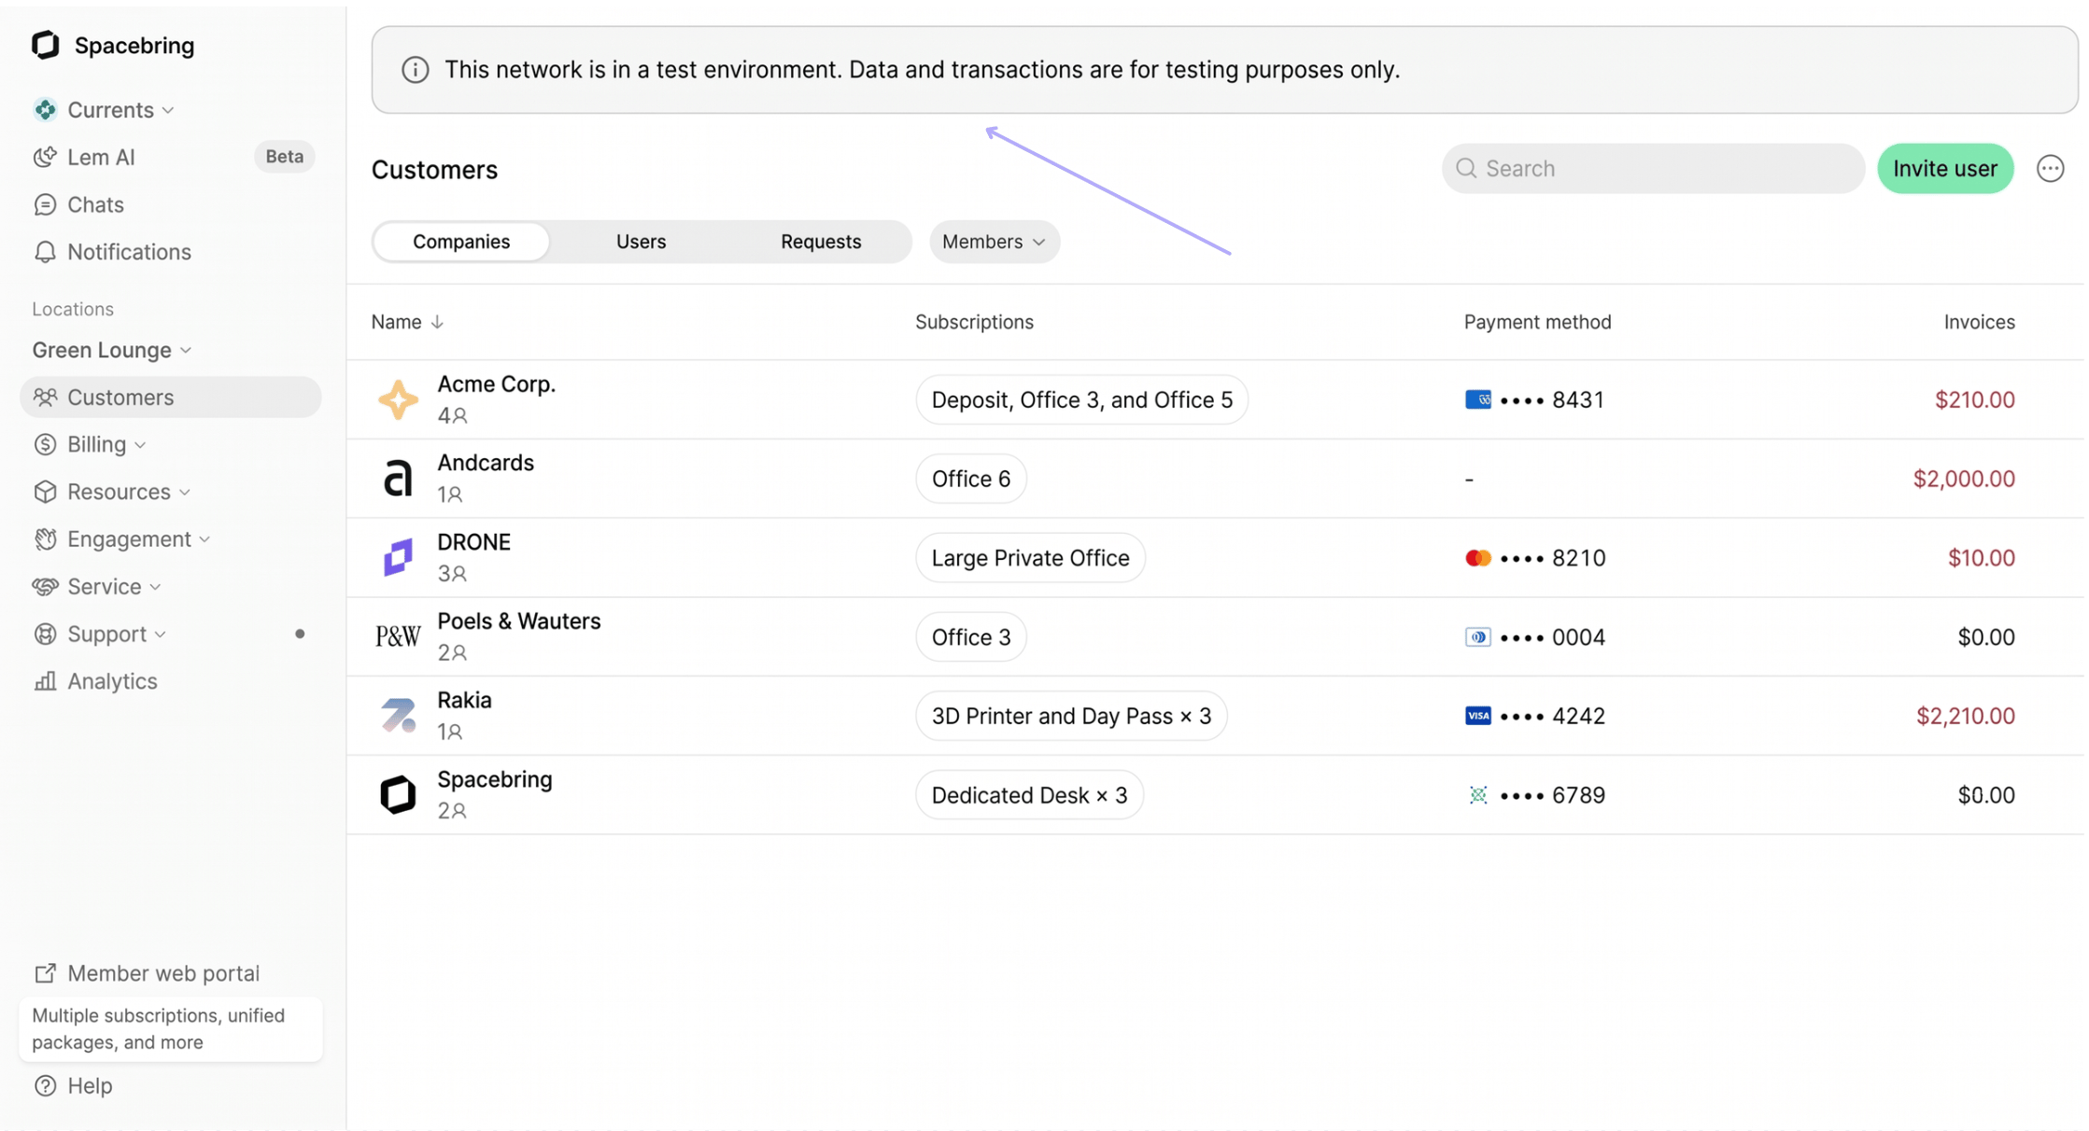The width and height of the screenshot is (2089, 1131).
Task: Click the Service handshake icon
Action: pos(45,586)
